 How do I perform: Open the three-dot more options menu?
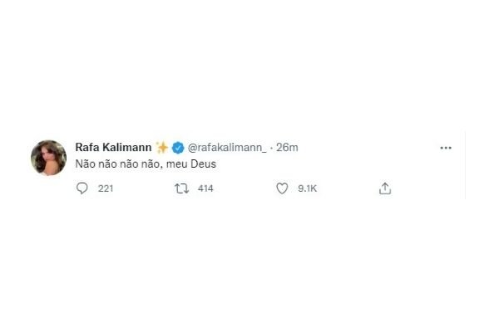446,148
